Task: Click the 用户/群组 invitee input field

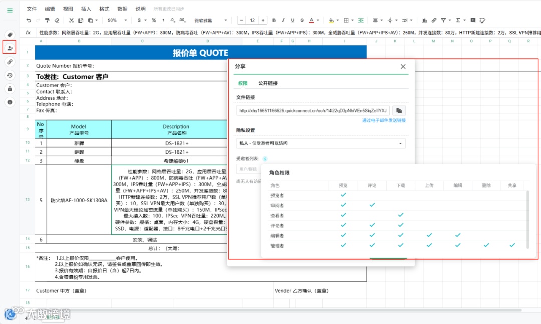Action: click(x=248, y=169)
